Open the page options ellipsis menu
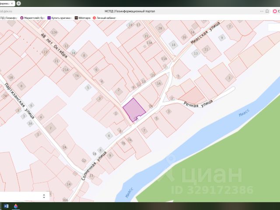This screenshot has width=280, height=210. (262, 11)
